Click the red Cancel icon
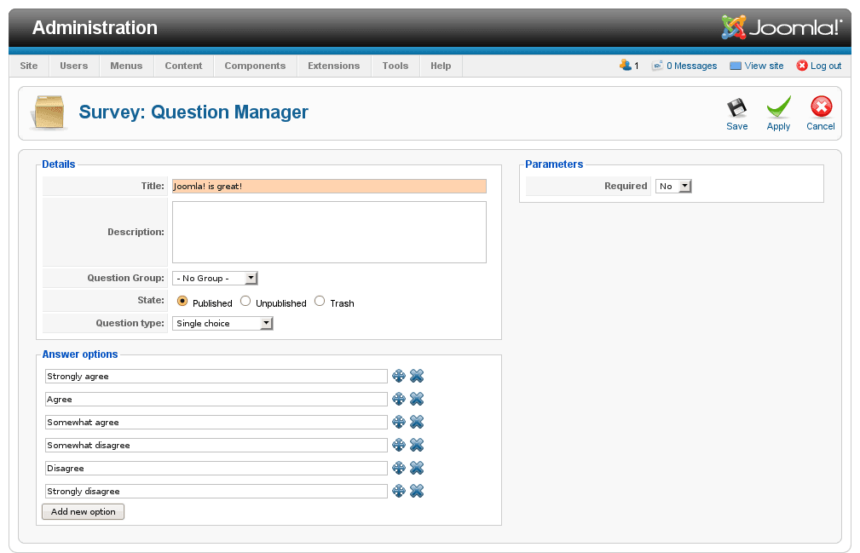860x553 pixels. tap(821, 108)
